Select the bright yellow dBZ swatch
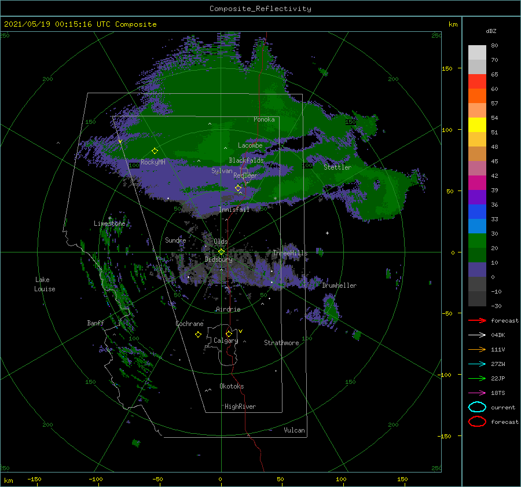 pos(477,125)
